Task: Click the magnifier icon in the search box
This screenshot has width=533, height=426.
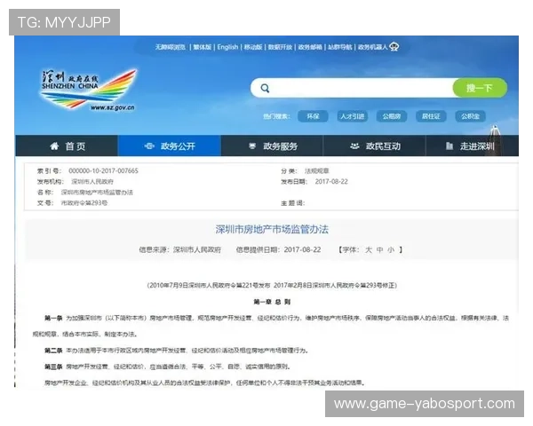Action: click(265, 89)
